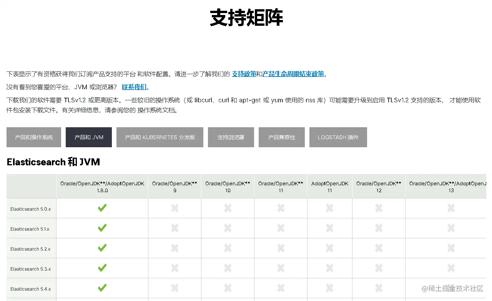Click the AdoptOpenJDK 11 column header
492x301 pixels.
pyautogui.click(x=330, y=187)
